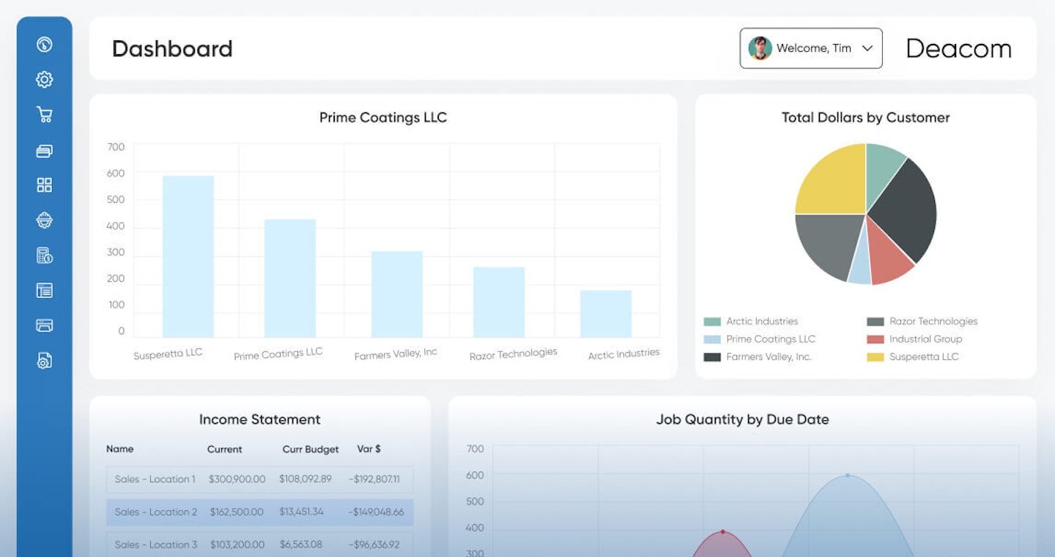
Task: Click the $13,451.34 budget value
Action: [x=301, y=512]
